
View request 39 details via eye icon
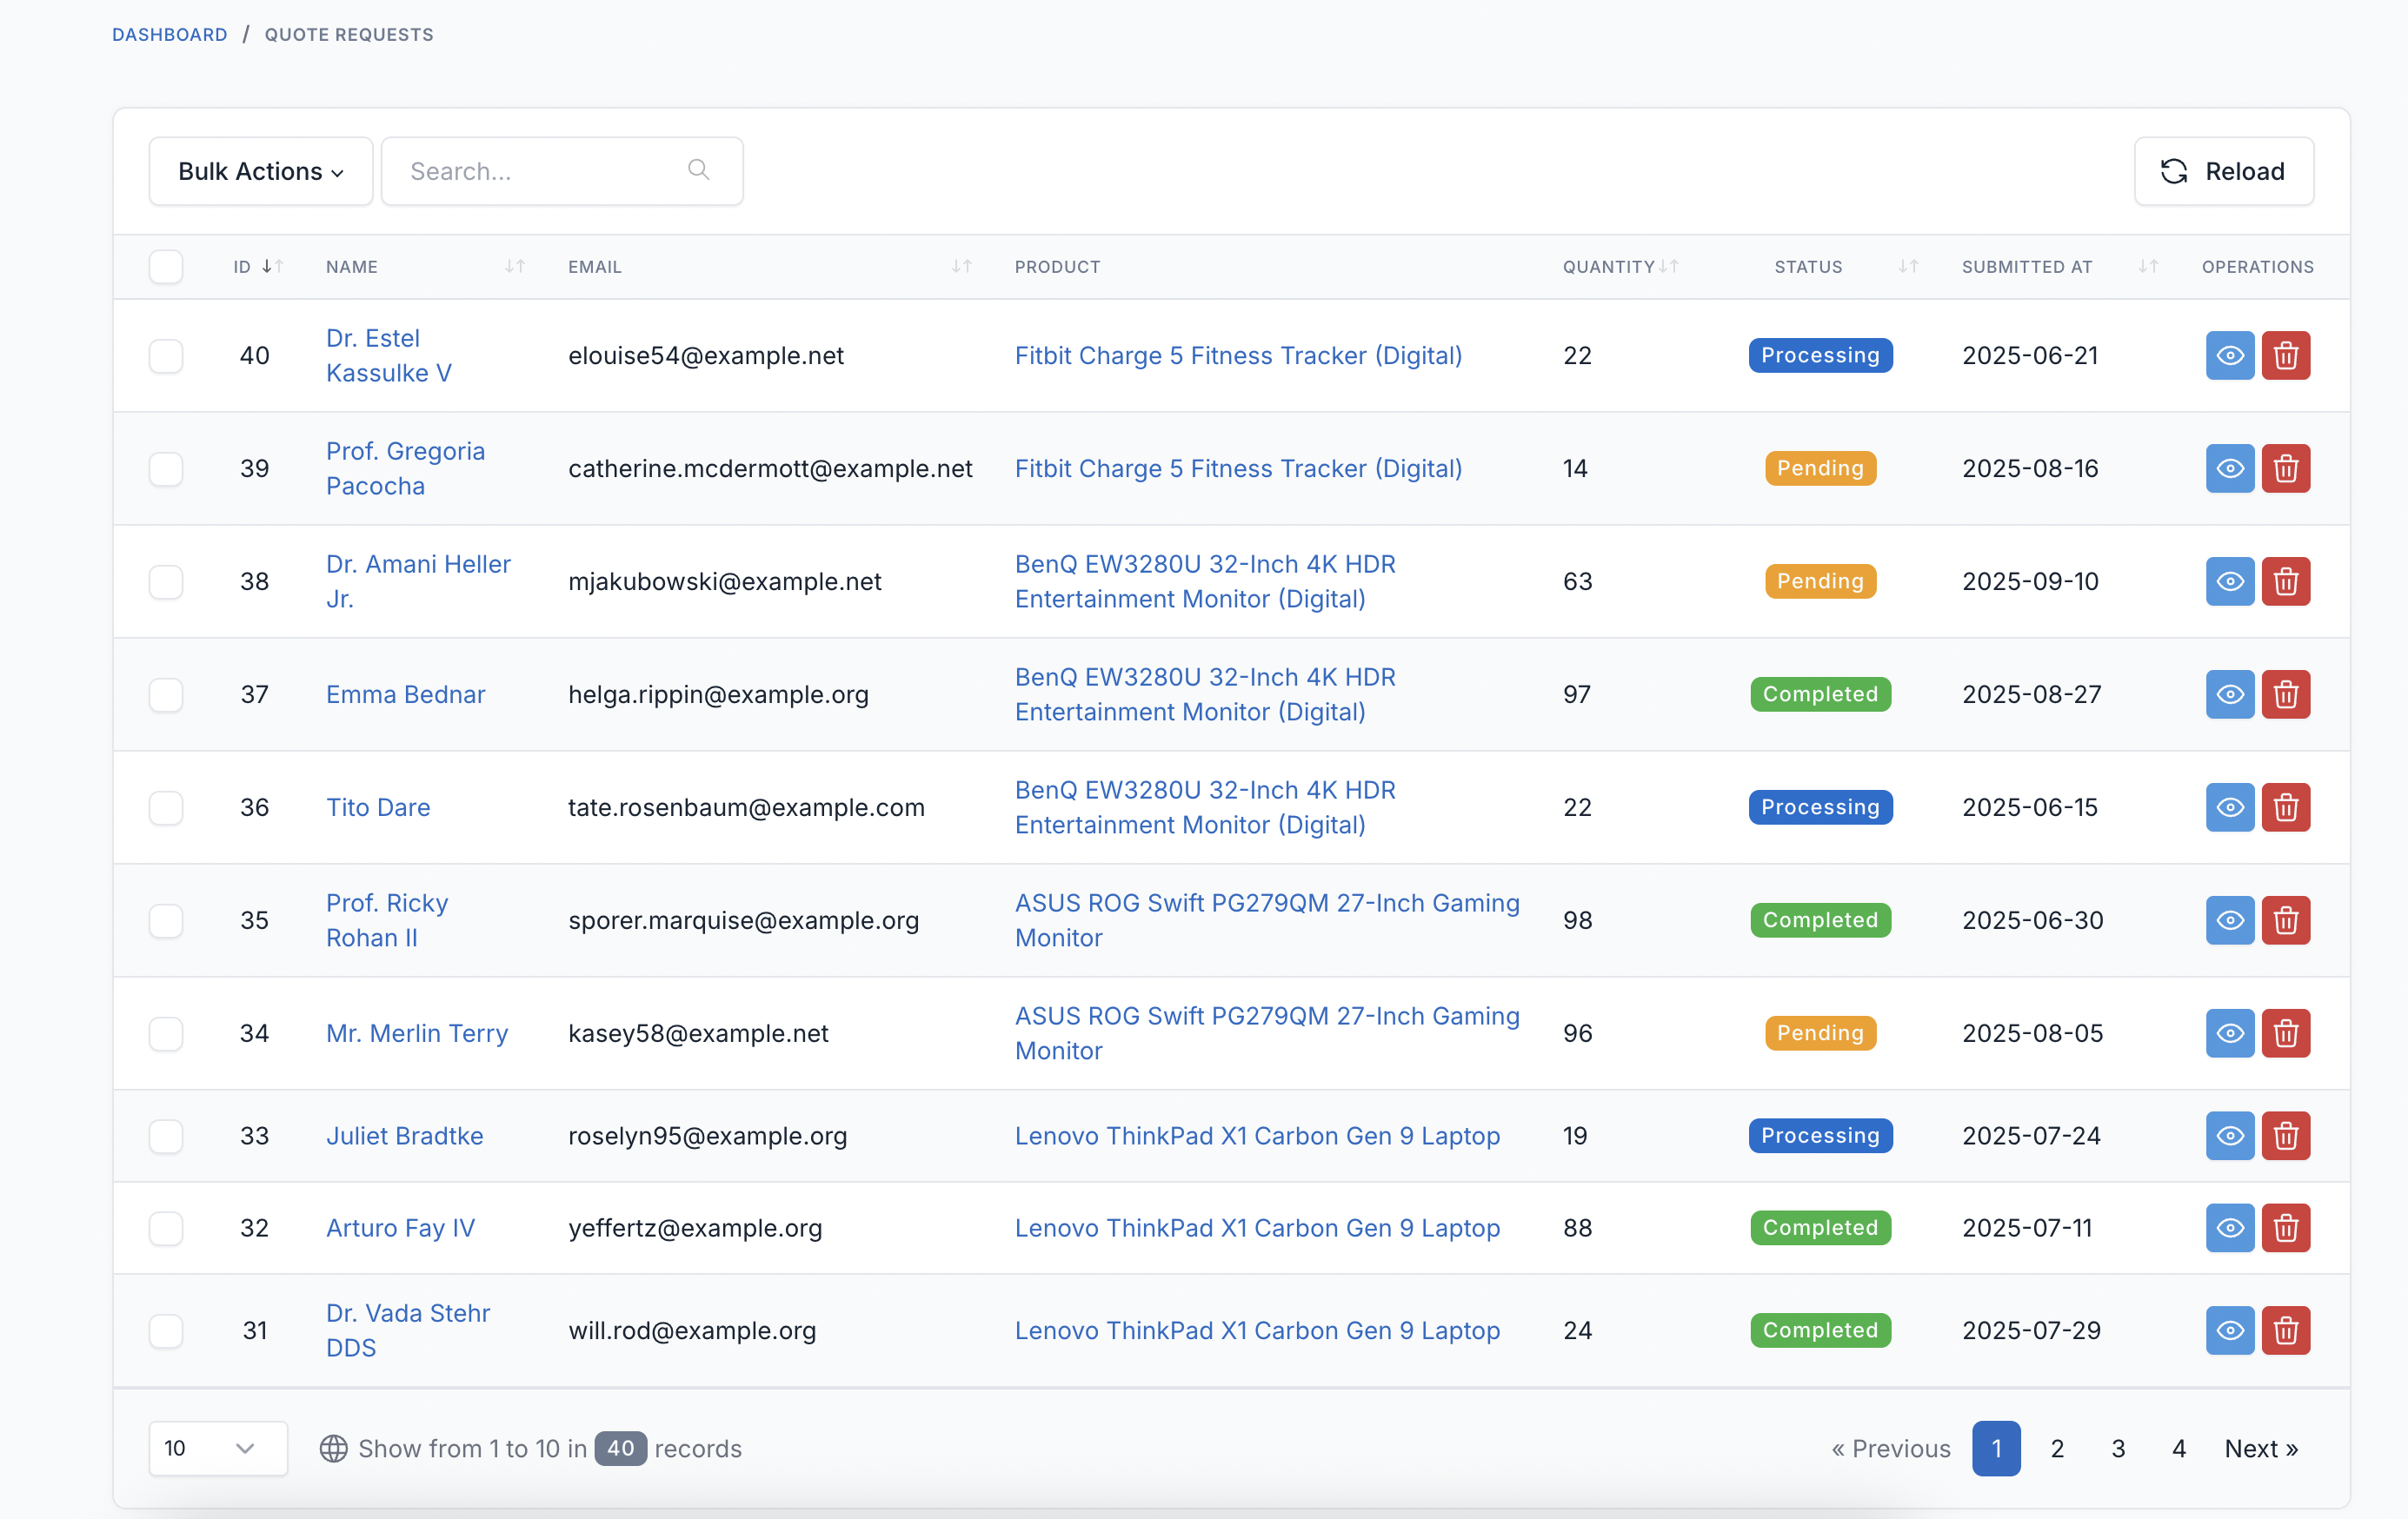[x=2229, y=468]
